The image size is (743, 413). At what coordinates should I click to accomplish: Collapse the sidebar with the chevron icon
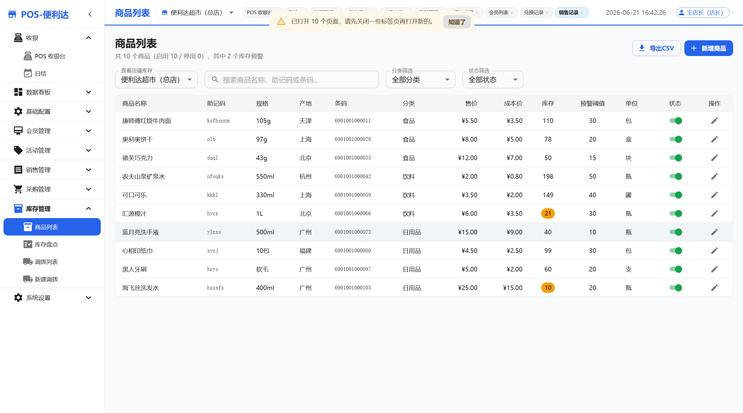90,14
